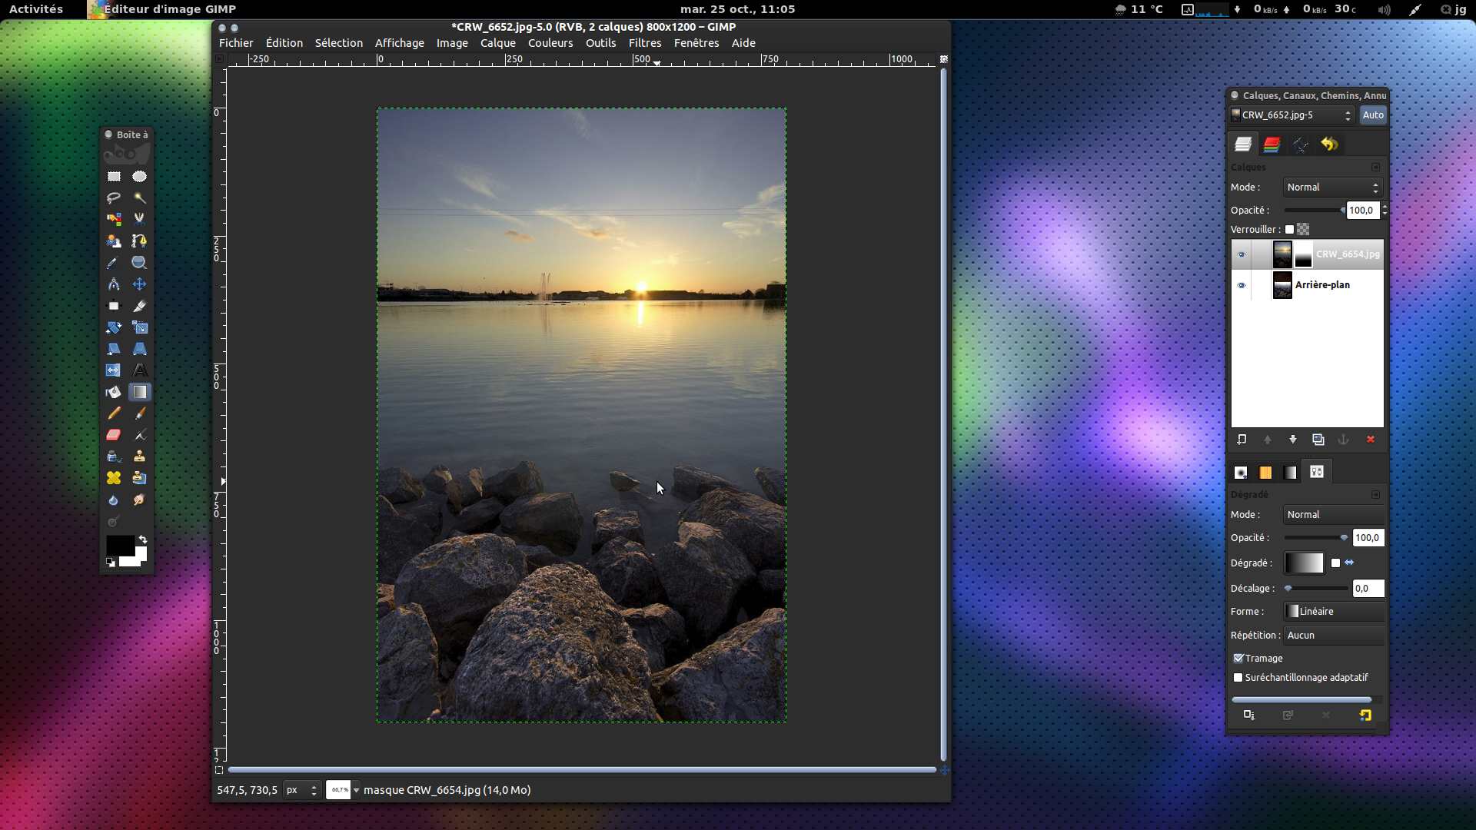Screen dimensions: 1476x830
Task: Disable the Tramage checkbox
Action: 1238,659
